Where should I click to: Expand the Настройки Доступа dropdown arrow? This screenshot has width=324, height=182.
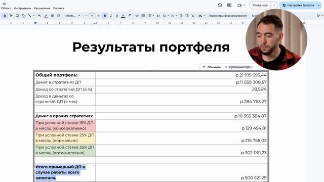click(x=319, y=5)
